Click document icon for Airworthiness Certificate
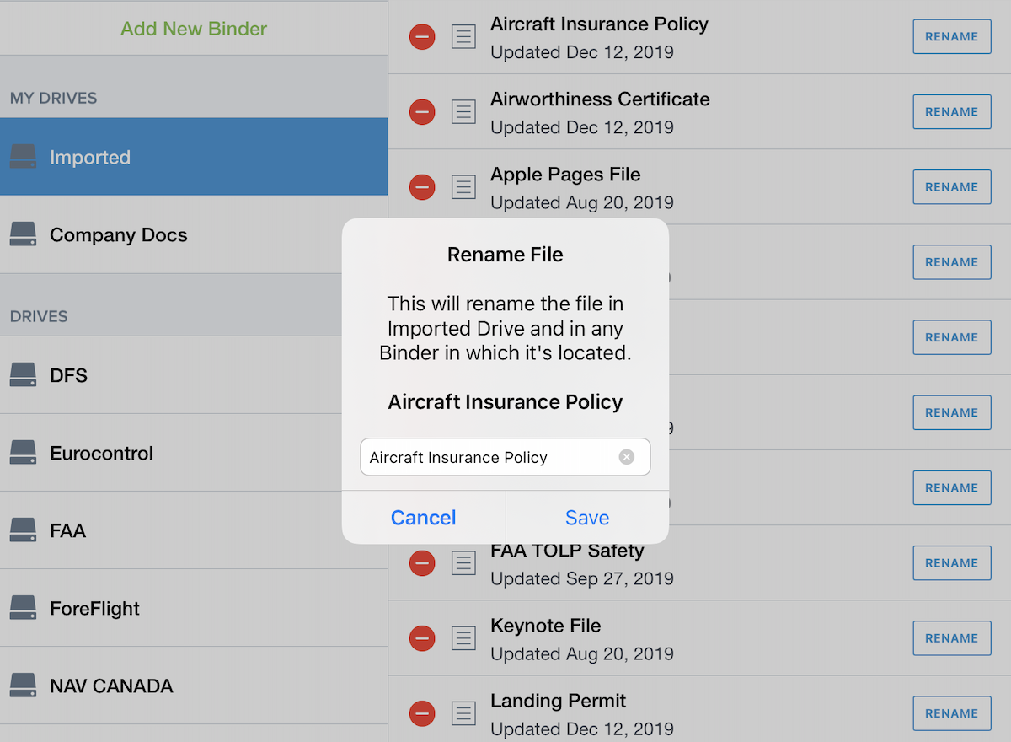Viewport: 1011px width, 742px height. tap(463, 112)
